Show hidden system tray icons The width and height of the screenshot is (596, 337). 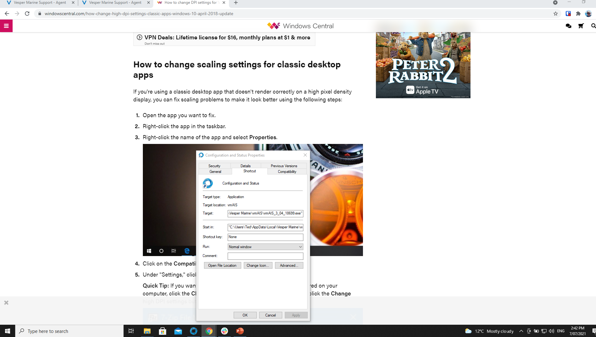(521, 331)
